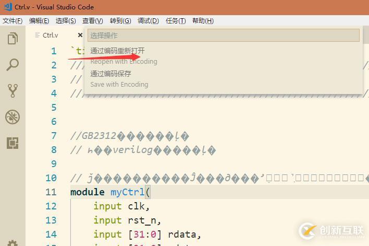The height and width of the screenshot is (246, 369).
Task: Click line number 11 in the gutter
Action: coord(51,192)
